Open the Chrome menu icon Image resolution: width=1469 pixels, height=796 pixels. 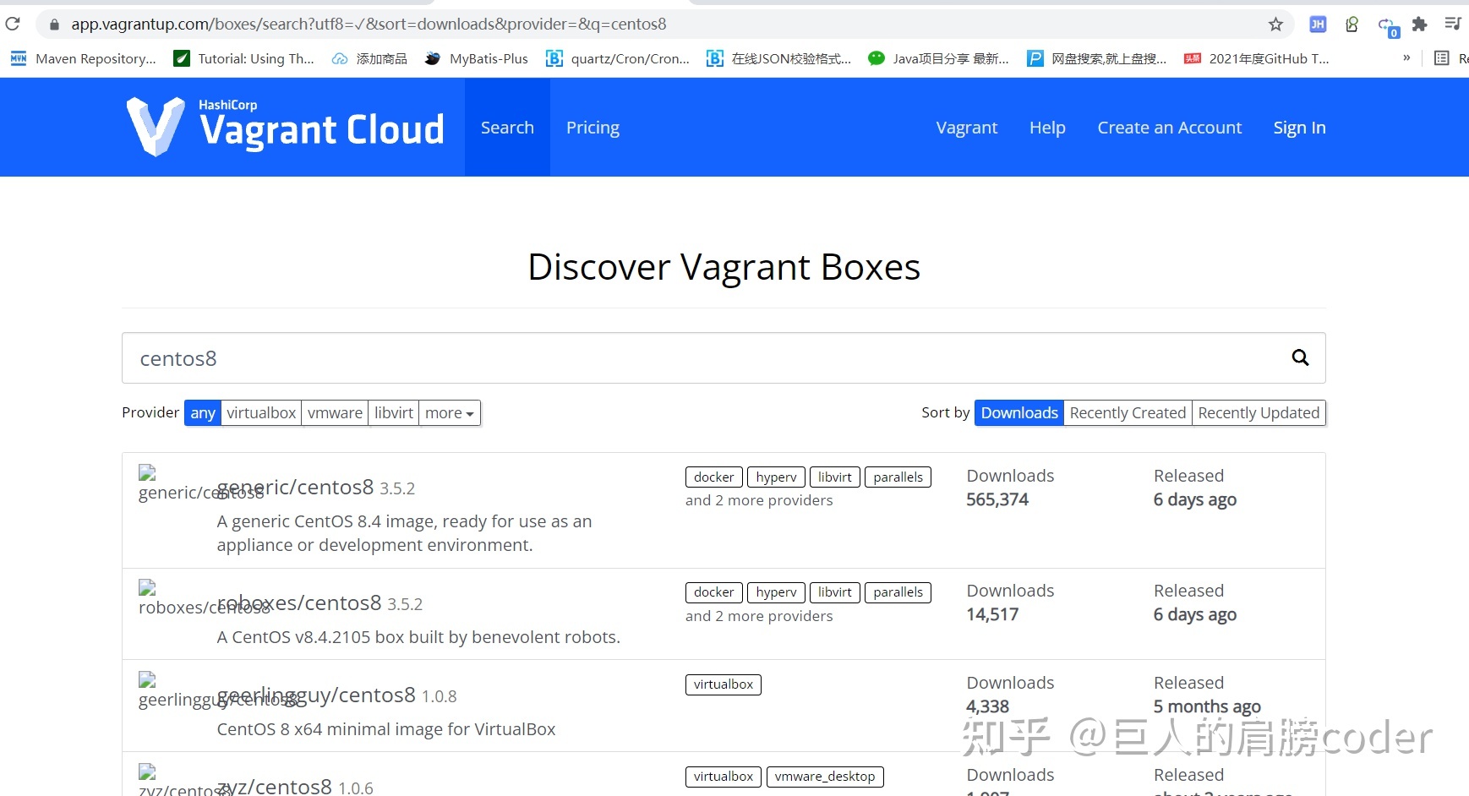click(1454, 24)
